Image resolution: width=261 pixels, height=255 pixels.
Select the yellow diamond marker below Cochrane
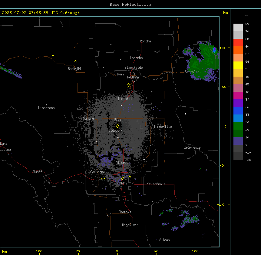click(x=103, y=179)
